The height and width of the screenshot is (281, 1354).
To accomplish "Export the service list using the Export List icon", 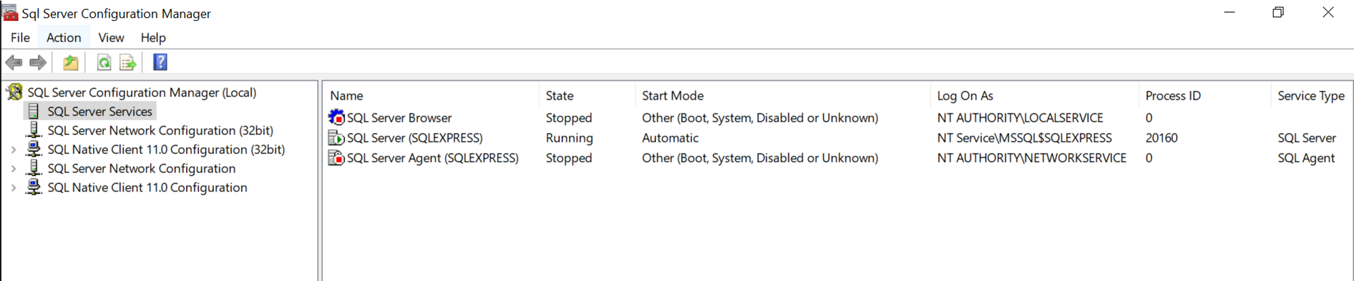I will coord(127,62).
